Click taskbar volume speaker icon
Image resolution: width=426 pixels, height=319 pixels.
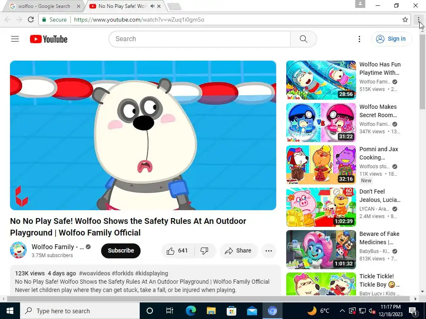[372, 311]
